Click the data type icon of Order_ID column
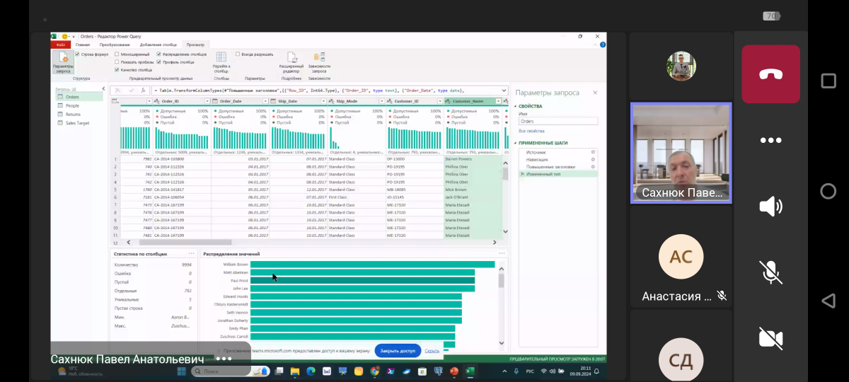The width and height of the screenshot is (849, 382). pos(157,101)
